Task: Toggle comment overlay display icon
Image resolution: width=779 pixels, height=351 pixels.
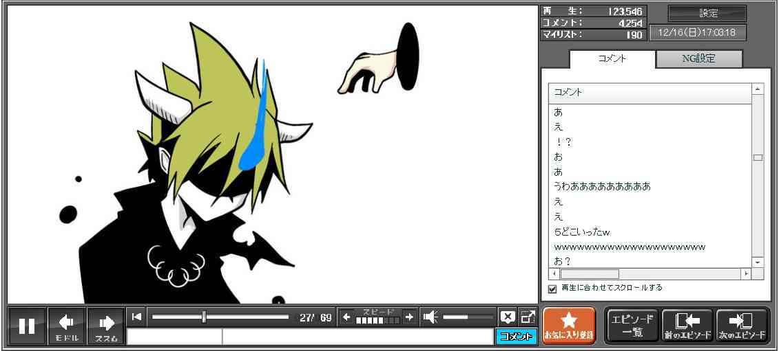Action: pos(508,317)
